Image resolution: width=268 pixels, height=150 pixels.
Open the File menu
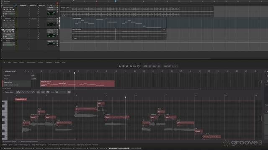pyautogui.click(x=4, y=62)
